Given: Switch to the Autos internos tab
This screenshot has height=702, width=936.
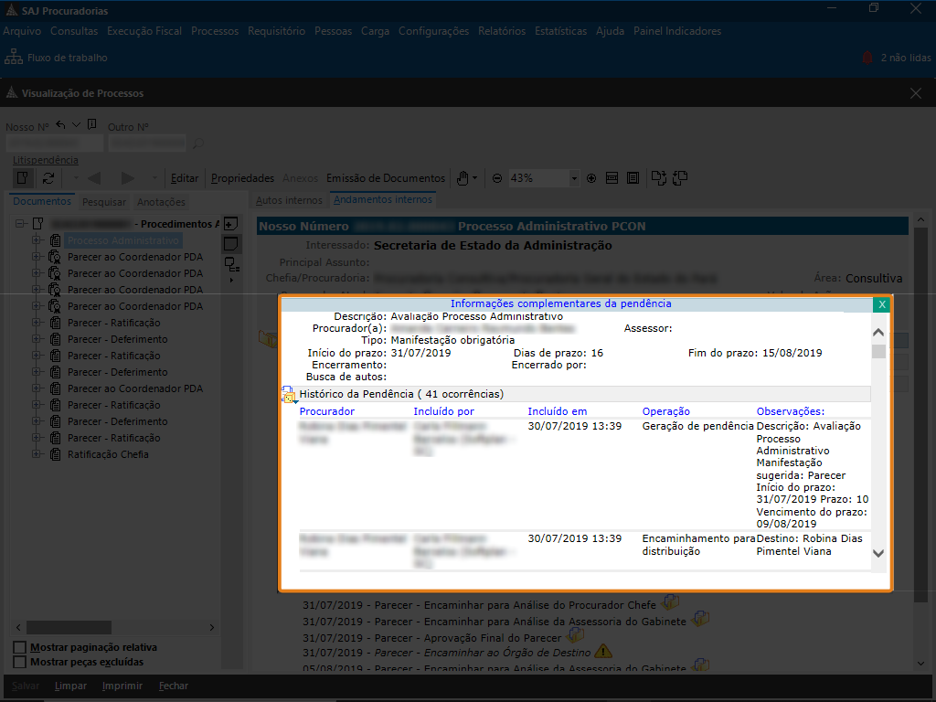Looking at the screenshot, I should pos(289,200).
